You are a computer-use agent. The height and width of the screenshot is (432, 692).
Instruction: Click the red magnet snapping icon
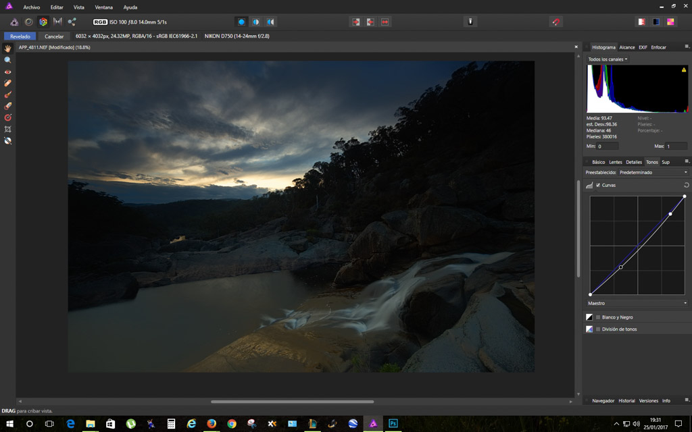555,22
